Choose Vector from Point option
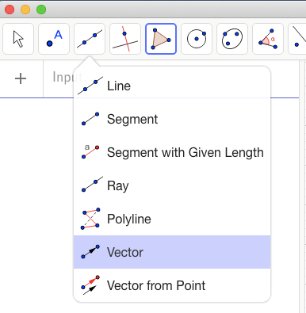This screenshot has width=306, height=313. [x=172, y=285]
